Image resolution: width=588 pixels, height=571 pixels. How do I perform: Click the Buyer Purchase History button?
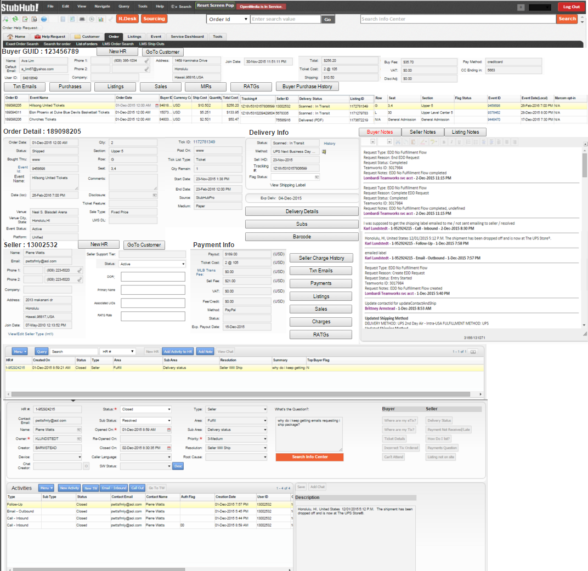pyautogui.click(x=307, y=87)
